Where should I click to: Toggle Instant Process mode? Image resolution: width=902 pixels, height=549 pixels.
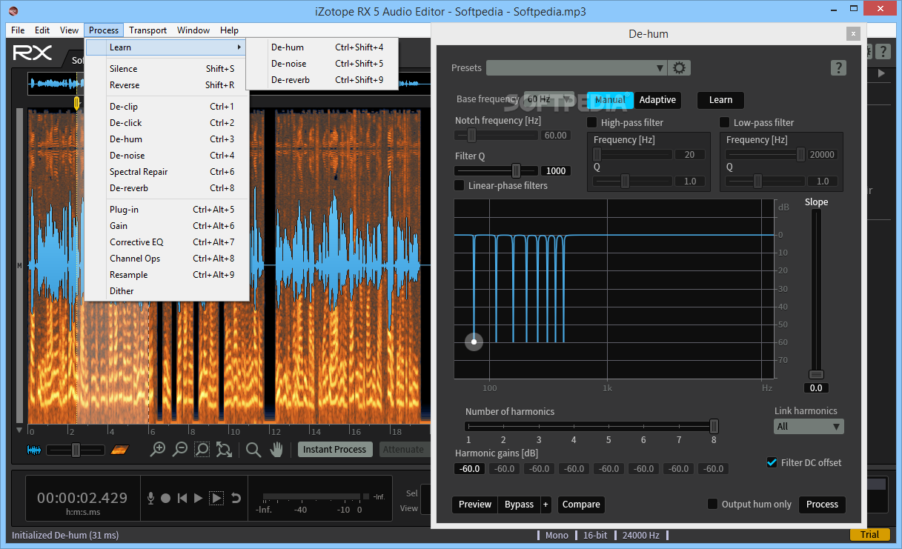334,449
